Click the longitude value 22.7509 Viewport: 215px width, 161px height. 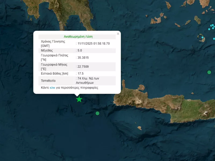coord(83,67)
